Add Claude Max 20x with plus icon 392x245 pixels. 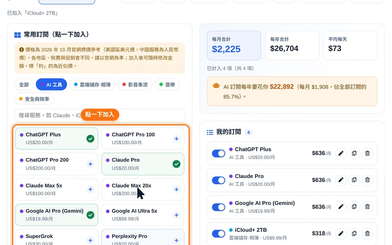pos(176,189)
